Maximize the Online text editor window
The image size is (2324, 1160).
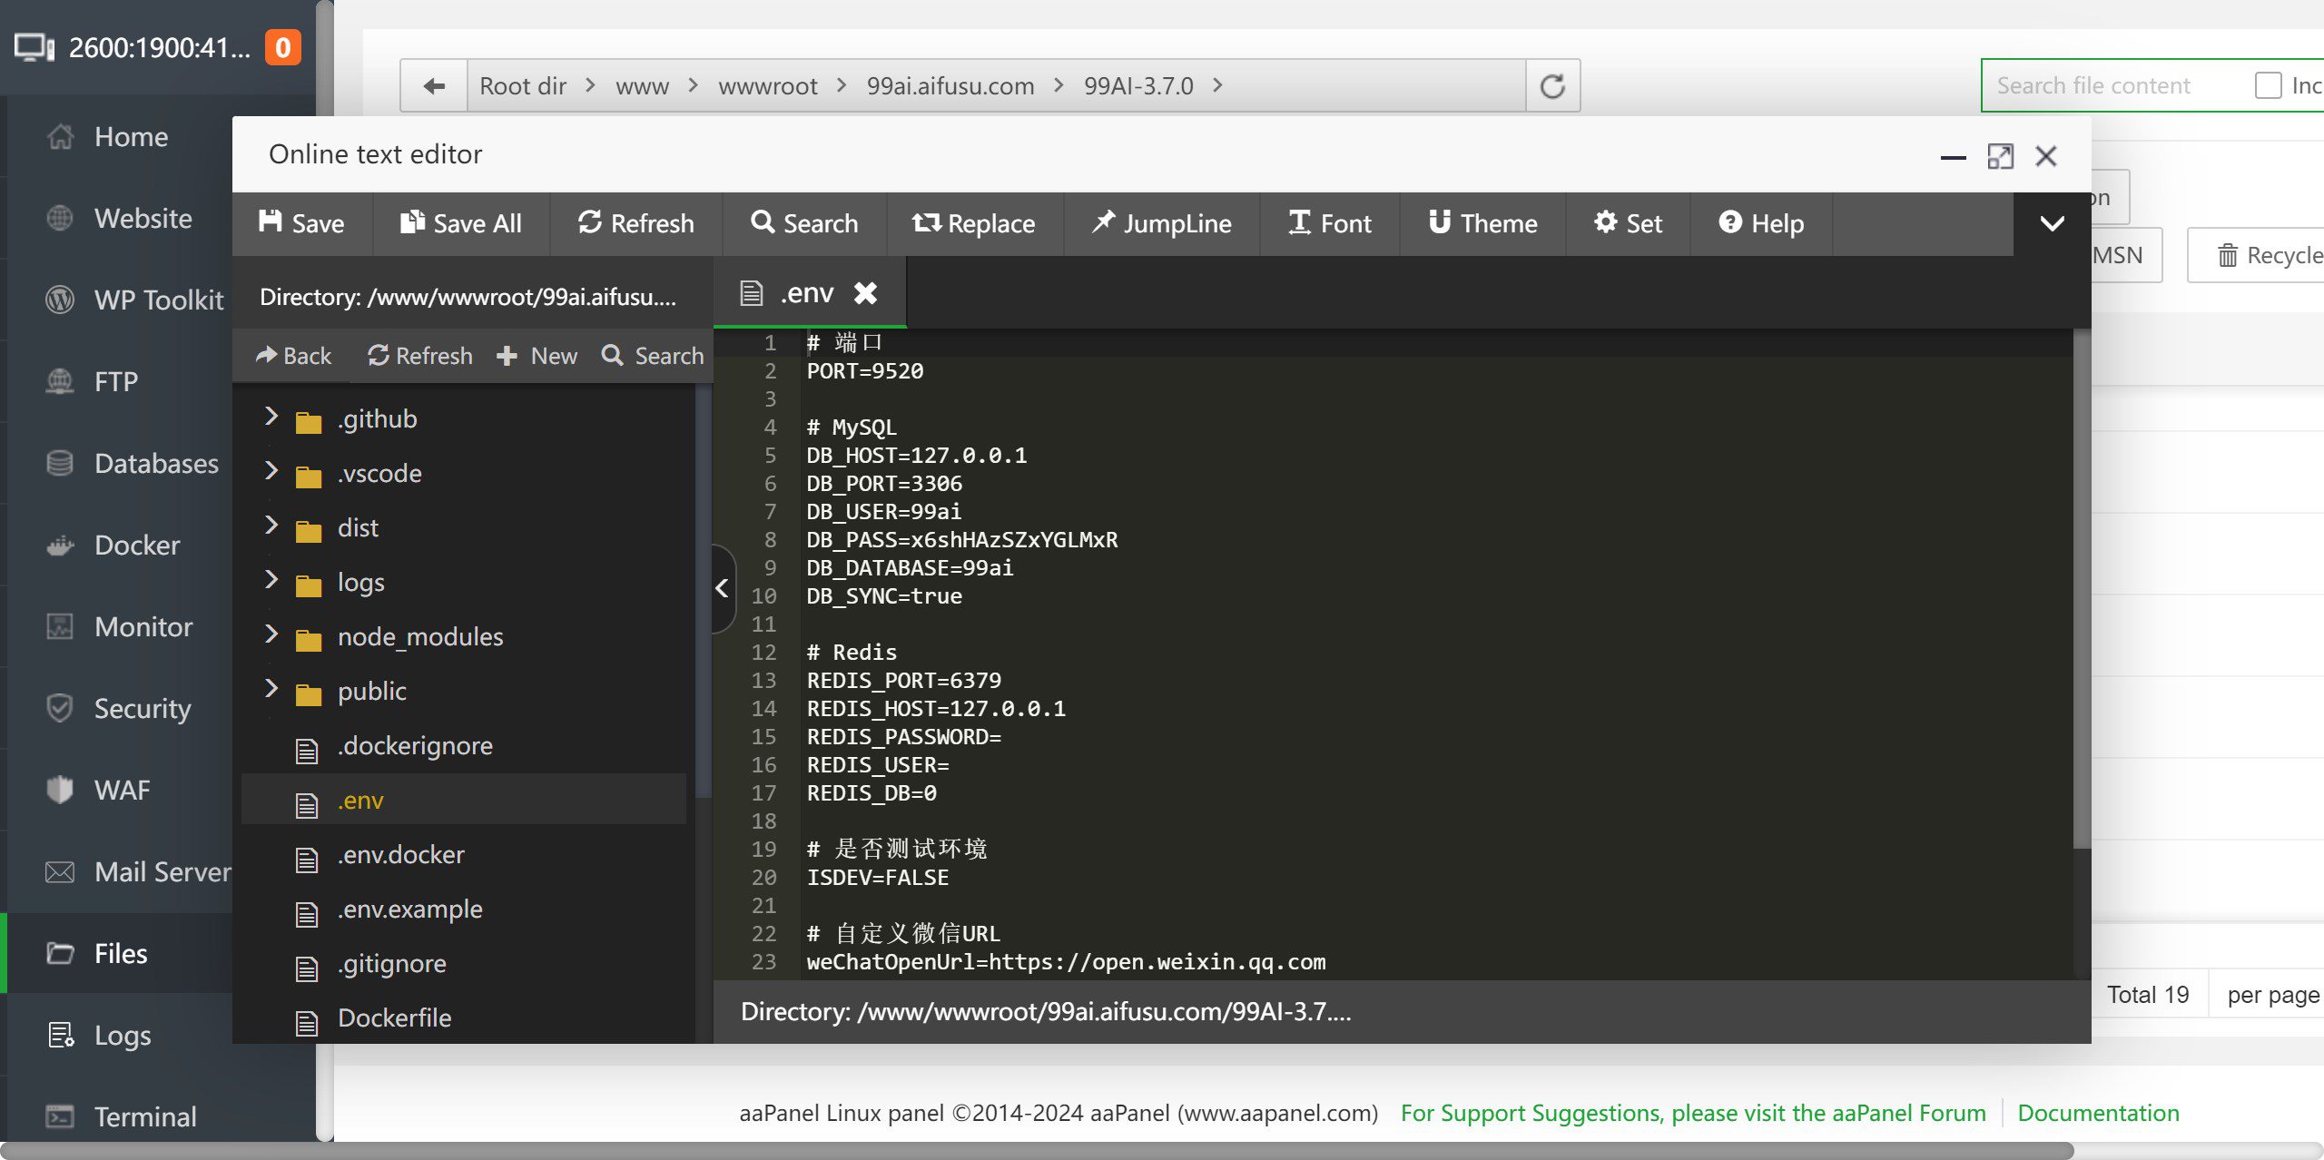tap(2000, 156)
